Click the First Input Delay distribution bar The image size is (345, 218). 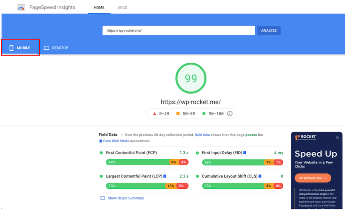(x=242, y=162)
